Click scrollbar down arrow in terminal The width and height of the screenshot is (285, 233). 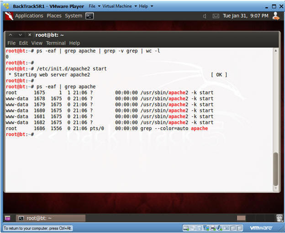275,189
